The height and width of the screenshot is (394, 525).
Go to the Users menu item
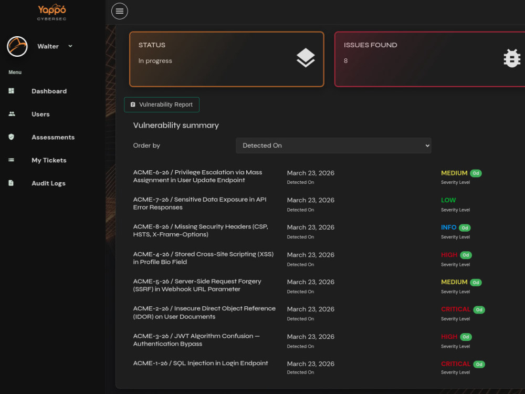pos(40,114)
